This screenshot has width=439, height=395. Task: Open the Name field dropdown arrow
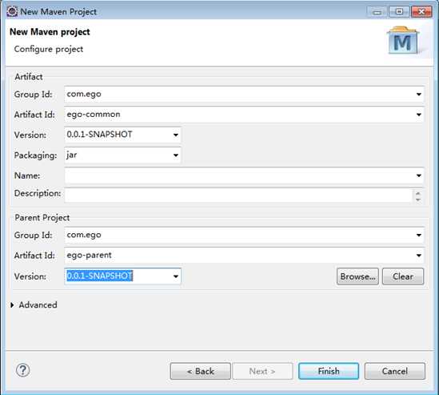[418, 175]
